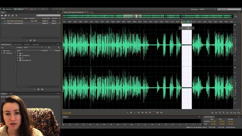Expand the Removable drive entry
Image resolution: width=242 pixels, height=136 pixels.
point(17,60)
